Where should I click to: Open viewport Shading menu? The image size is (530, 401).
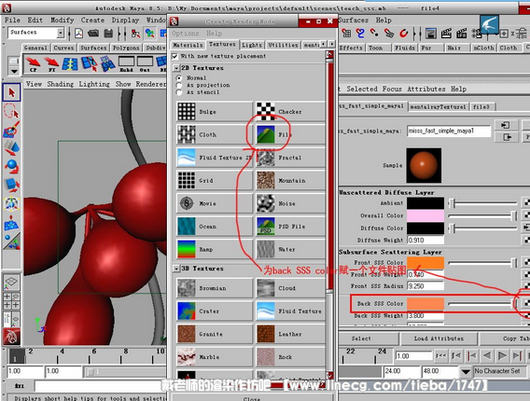point(60,84)
